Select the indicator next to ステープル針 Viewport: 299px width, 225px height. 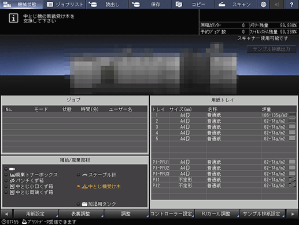click(78, 175)
